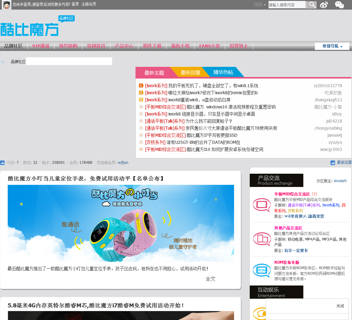Open 平板MID综合交流区 forum link
352x320 pixels.
[x=292, y=194]
